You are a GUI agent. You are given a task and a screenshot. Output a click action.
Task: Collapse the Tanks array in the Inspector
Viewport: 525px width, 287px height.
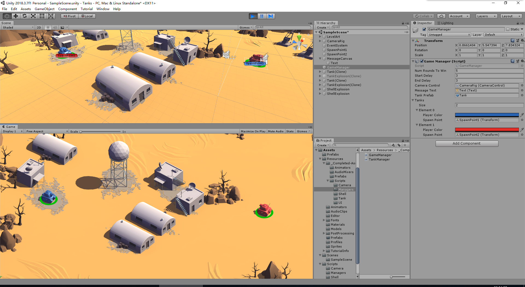click(413, 100)
